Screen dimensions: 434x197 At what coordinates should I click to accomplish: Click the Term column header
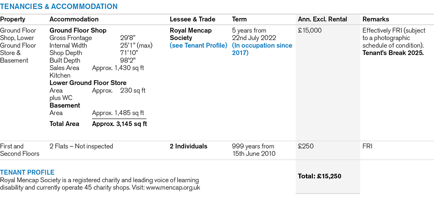click(x=239, y=20)
